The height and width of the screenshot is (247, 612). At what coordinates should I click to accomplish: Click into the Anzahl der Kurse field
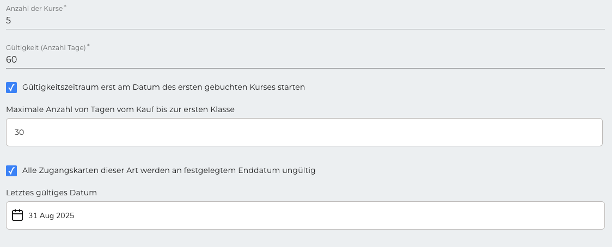[x=305, y=21]
